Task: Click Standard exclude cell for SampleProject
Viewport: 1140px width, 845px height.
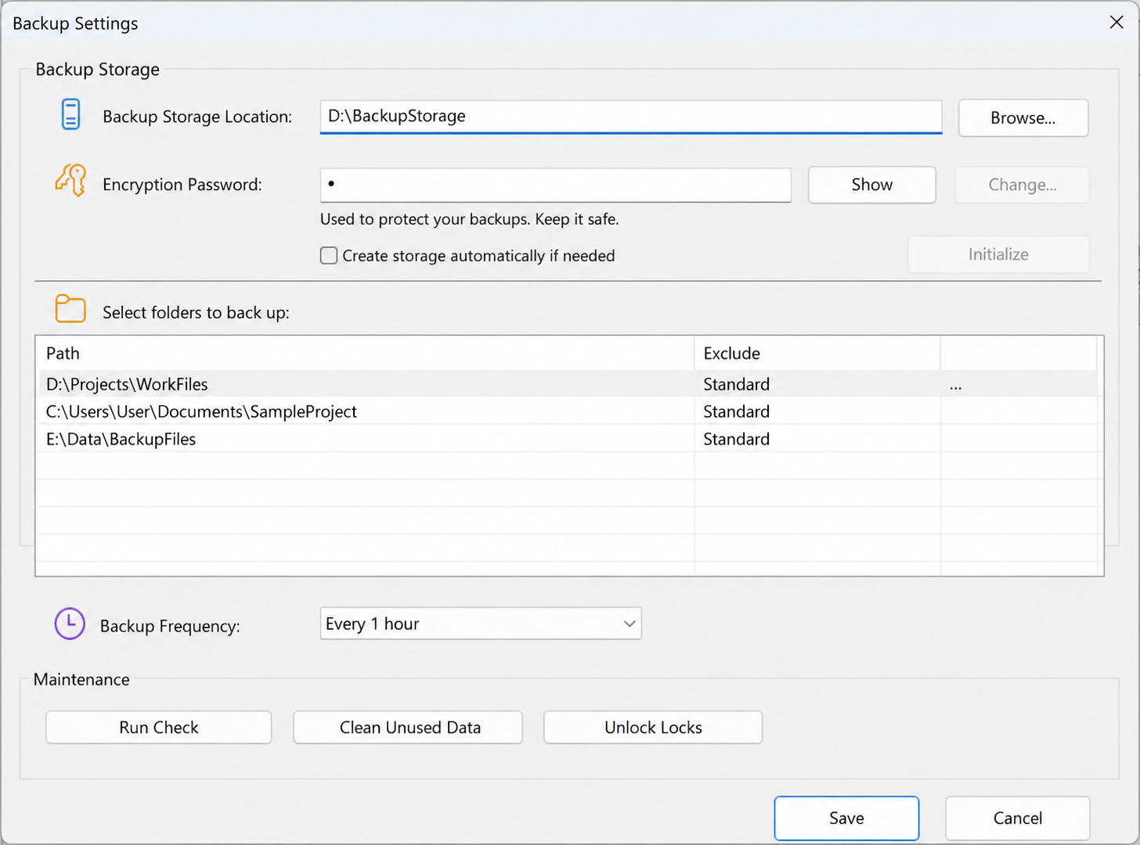Action: click(817, 412)
